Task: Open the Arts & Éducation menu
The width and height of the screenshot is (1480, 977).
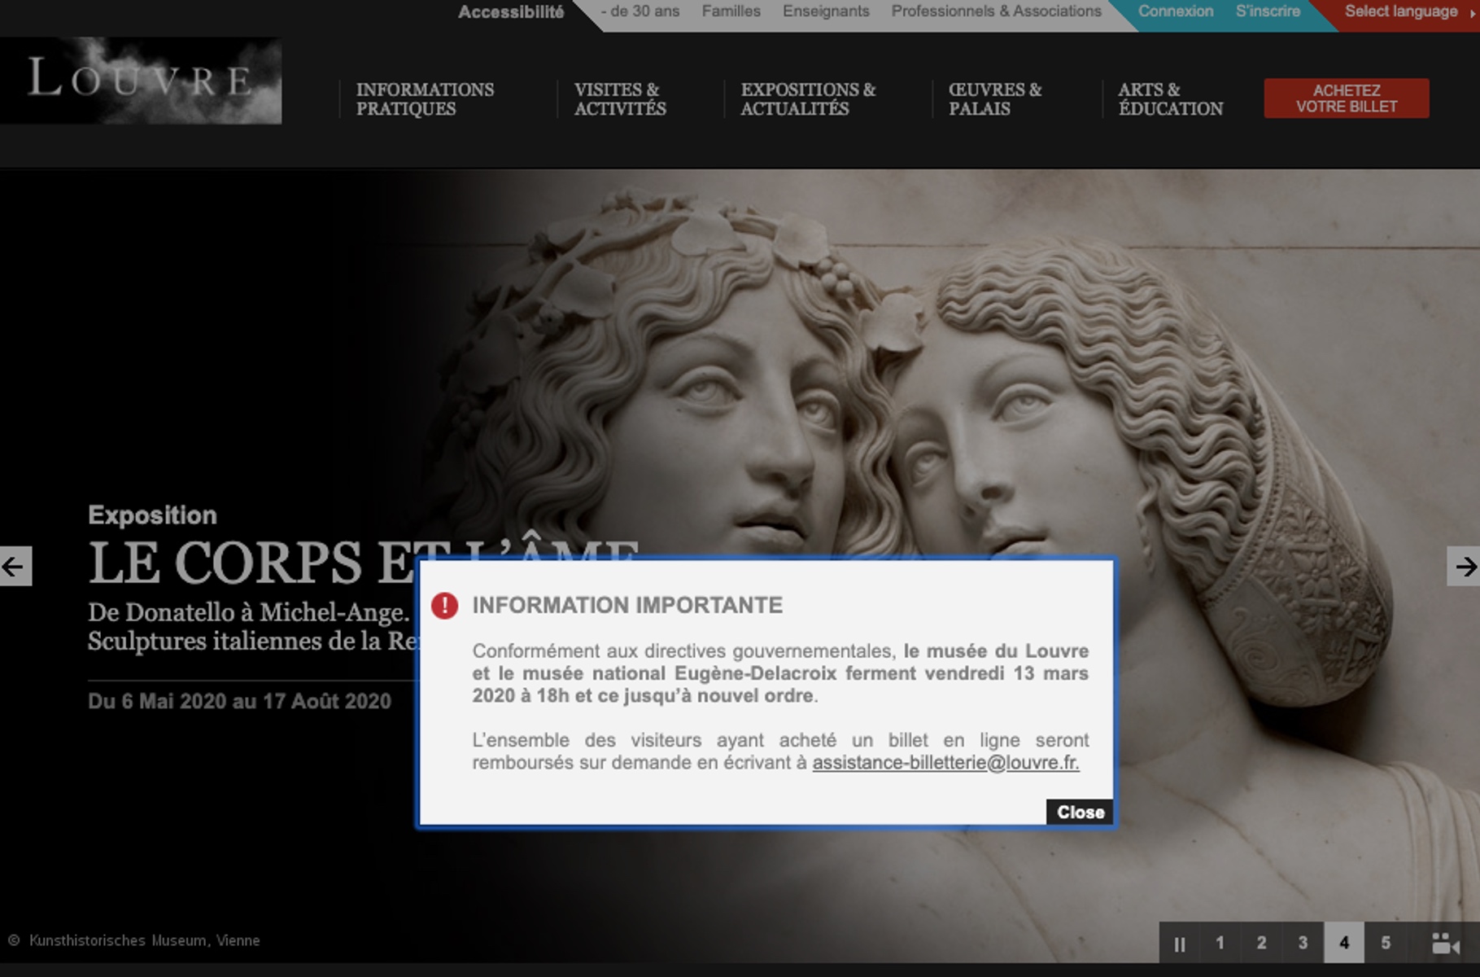Action: [1170, 99]
